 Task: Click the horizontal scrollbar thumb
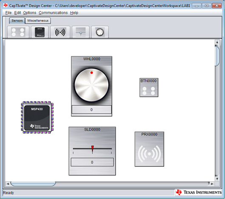tap(33, 184)
